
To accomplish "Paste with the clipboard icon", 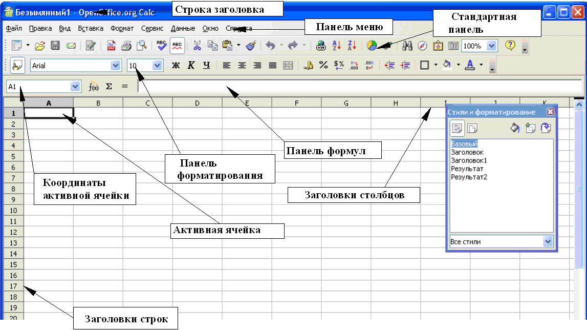I will [x=227, y=46].
